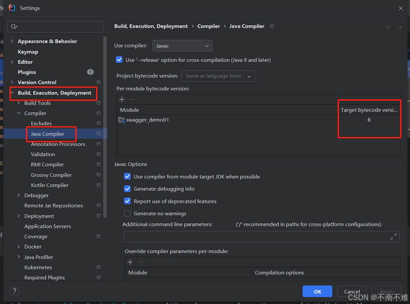The width and height of the screenshot is (410, 304).
Task: Click the help question mark icon
Action: click(14, 291)
